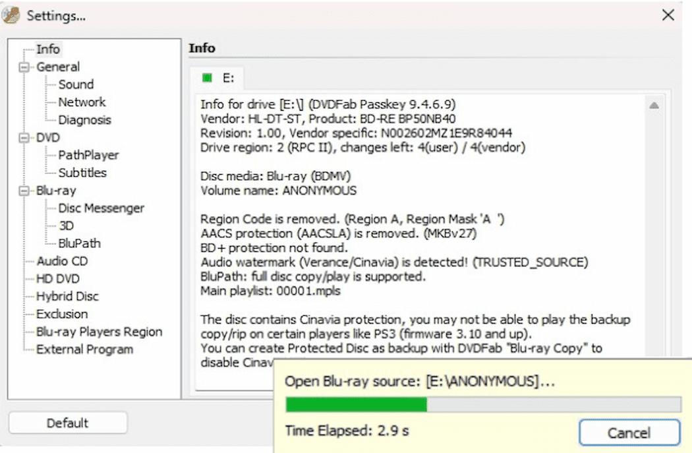Viewport: 692px width, 453px height.
Task: Open the Disc Messenger settings
Action: point(101,208)
